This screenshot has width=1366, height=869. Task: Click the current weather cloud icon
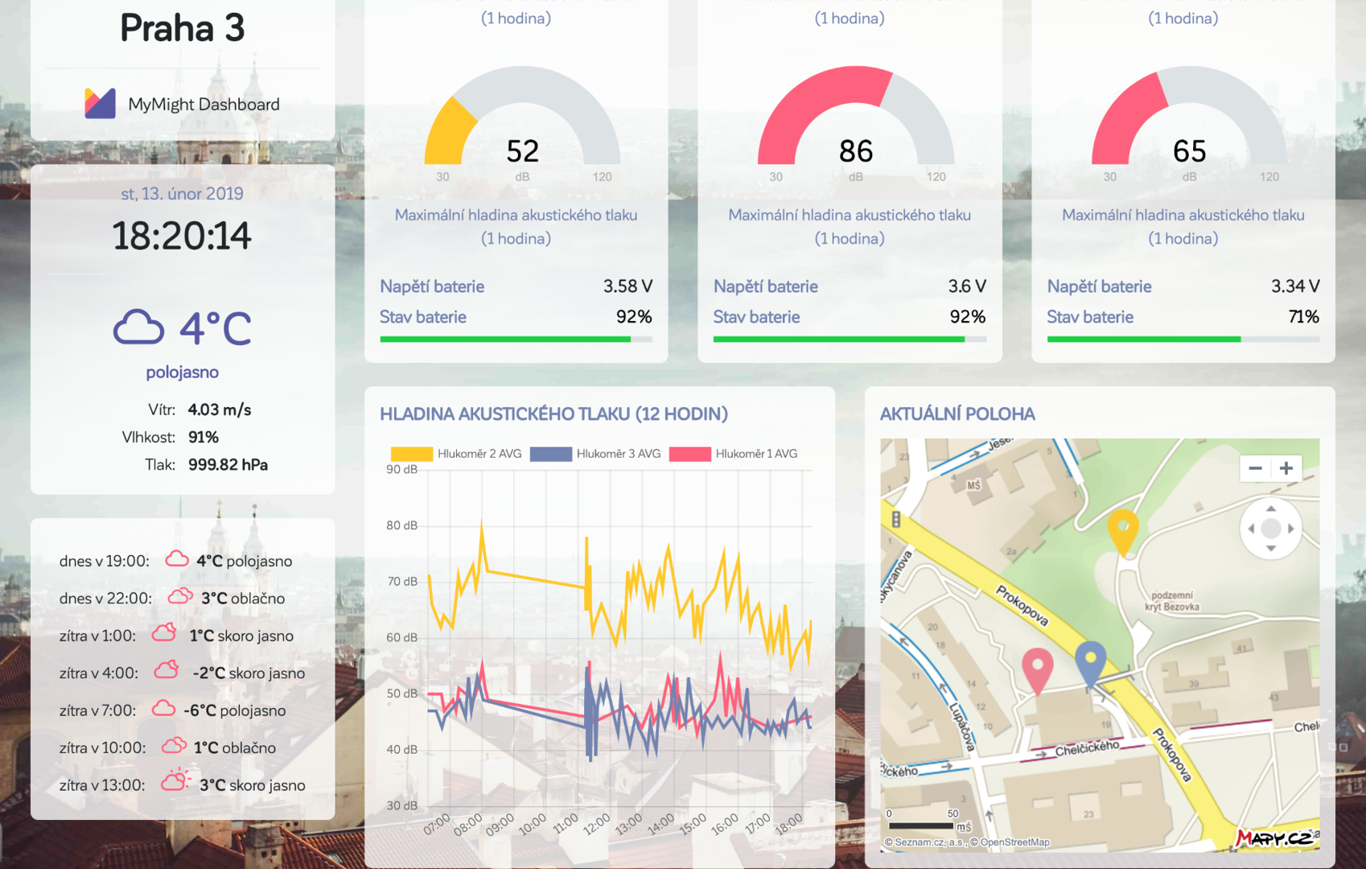click(x=138, y=327)
